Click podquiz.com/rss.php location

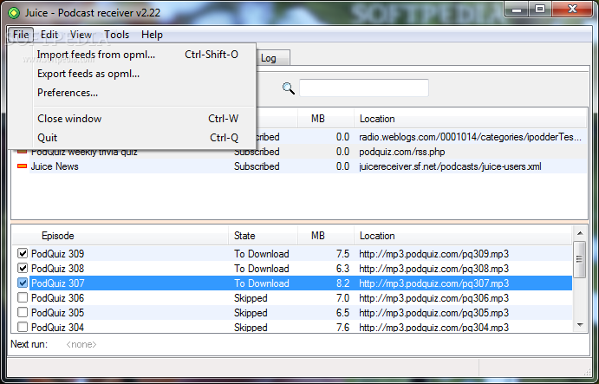pyautogui.click(x=402, y=152)
